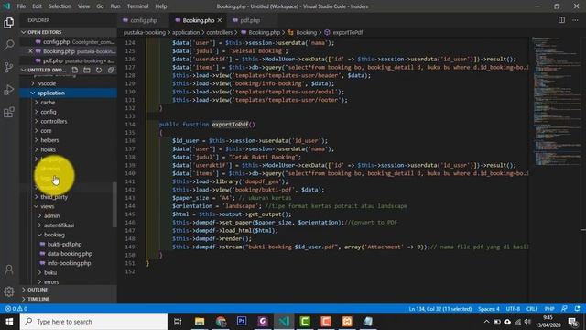Image resolution: width=586 pixels, height=330 pixels.
Task: Open the Accounts menu in activity bar
Action: [9, 269]
